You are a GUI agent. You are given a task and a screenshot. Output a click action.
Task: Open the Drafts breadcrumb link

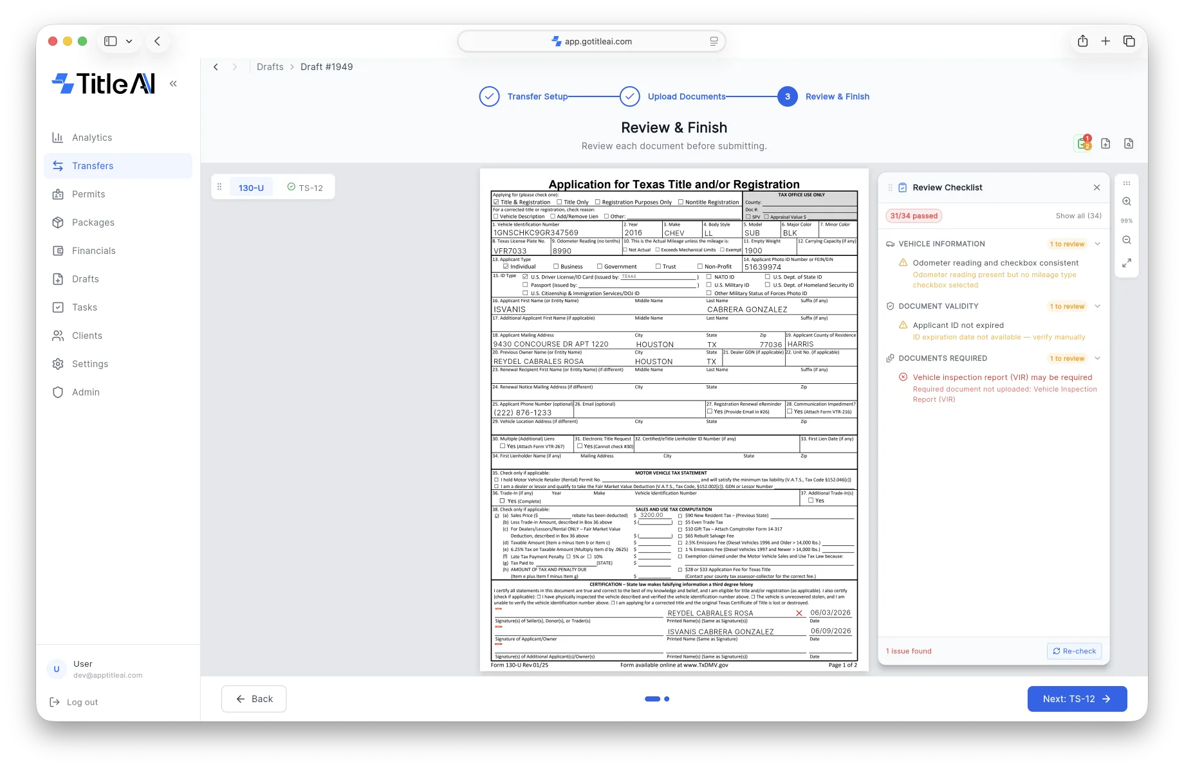coord(270,67)
